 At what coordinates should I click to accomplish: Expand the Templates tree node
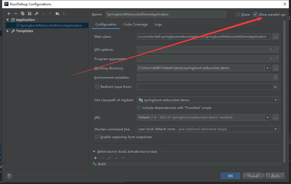(8, 31)
